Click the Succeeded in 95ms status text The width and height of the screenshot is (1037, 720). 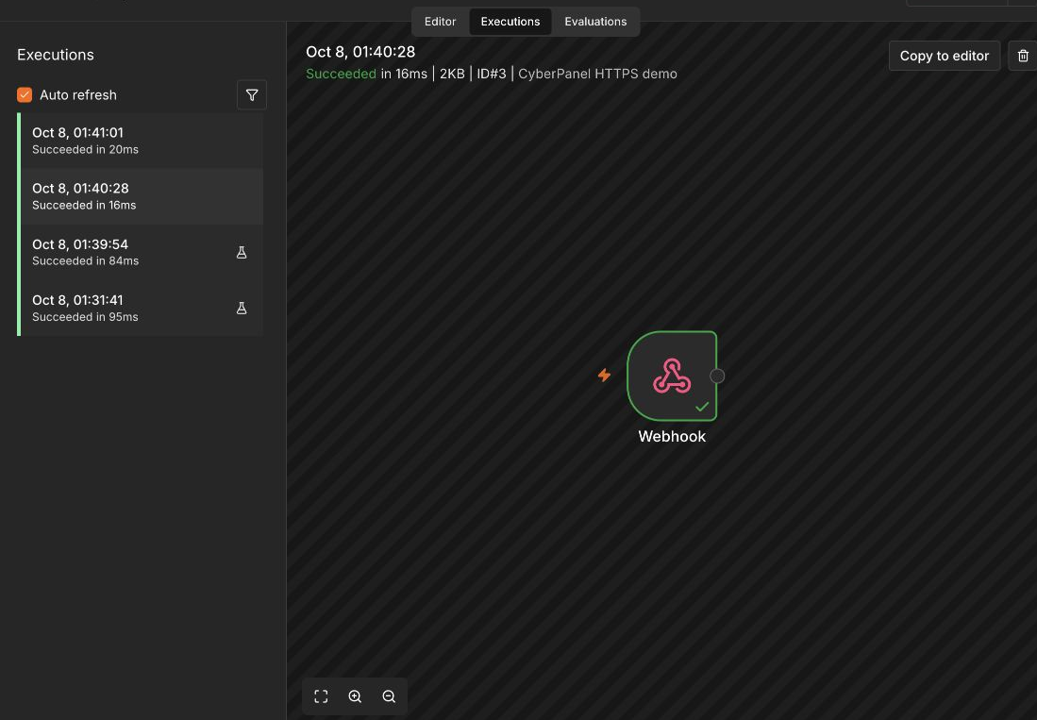[x=85, y=317]
